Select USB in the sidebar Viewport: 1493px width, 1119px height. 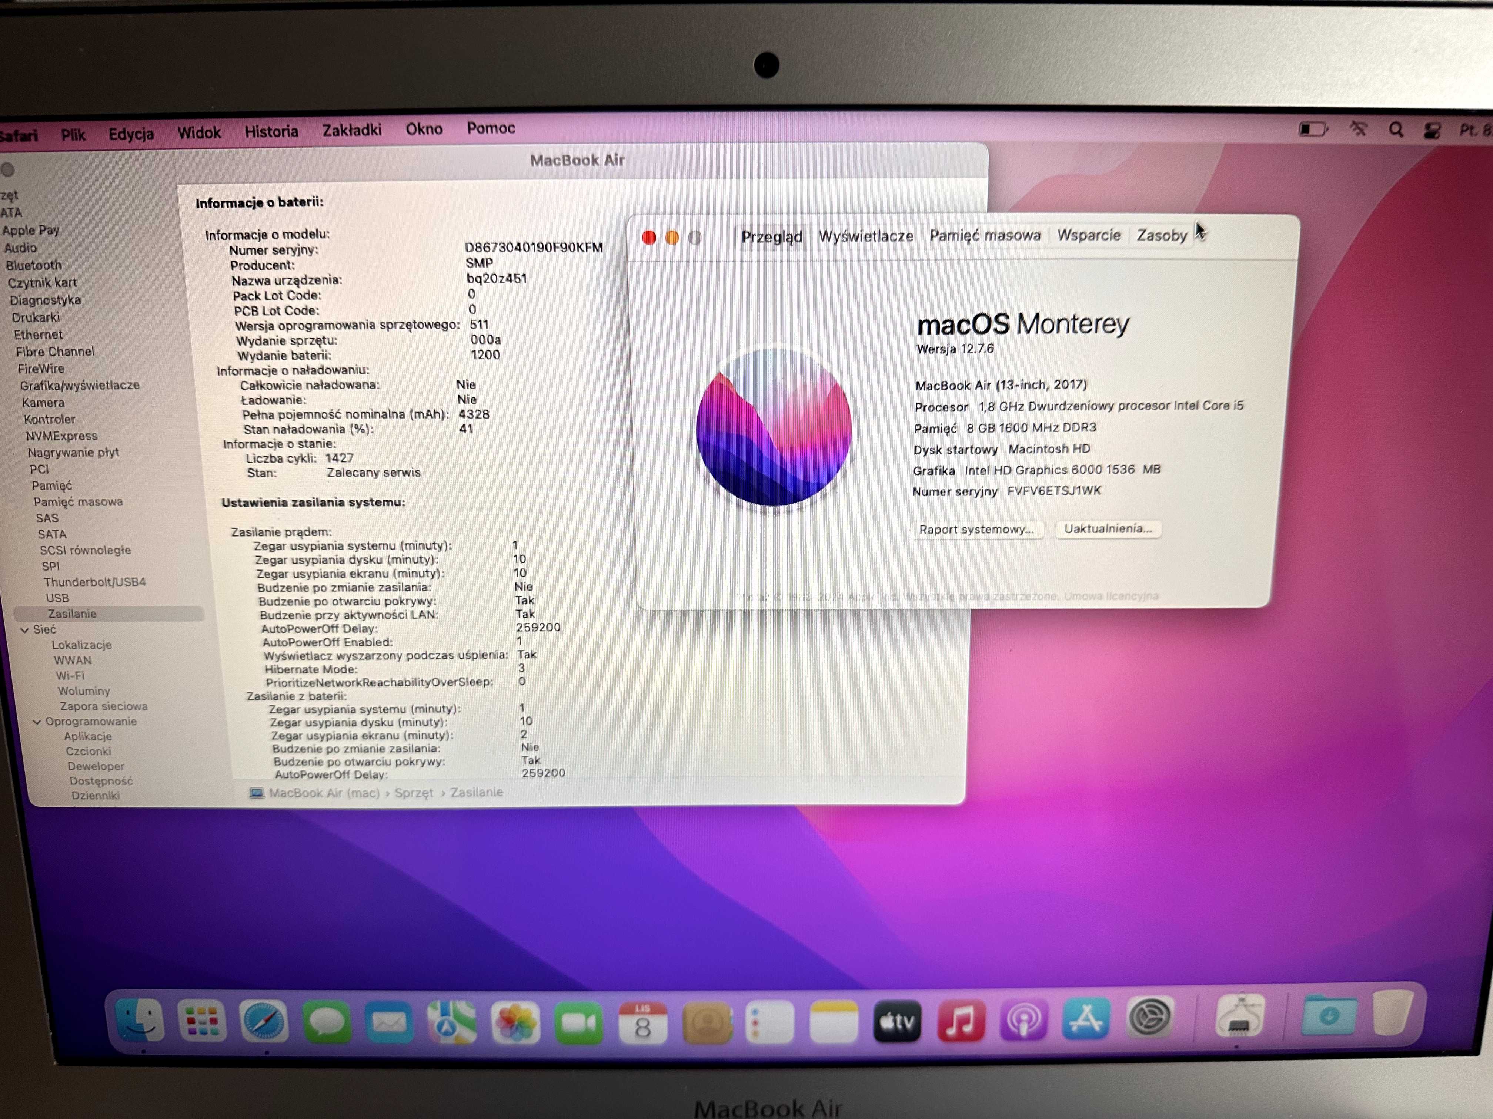tap(57, 598)
